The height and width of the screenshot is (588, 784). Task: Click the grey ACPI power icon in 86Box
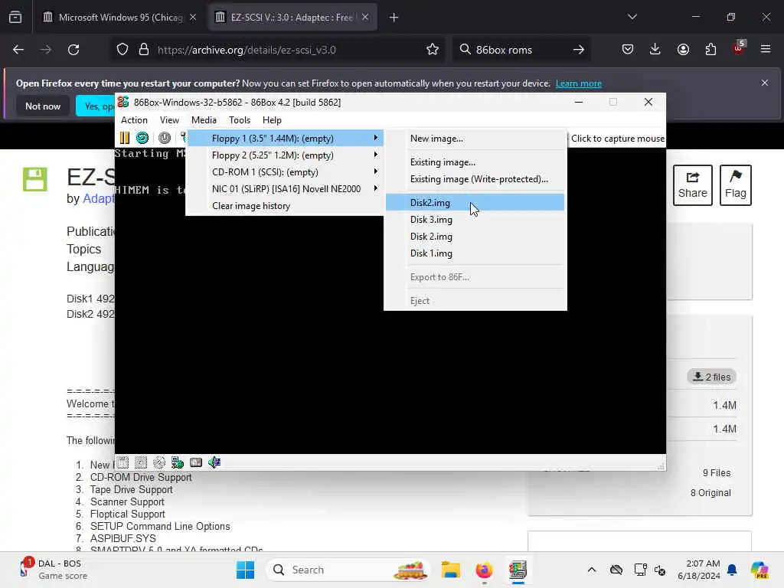tap(165, 138)
